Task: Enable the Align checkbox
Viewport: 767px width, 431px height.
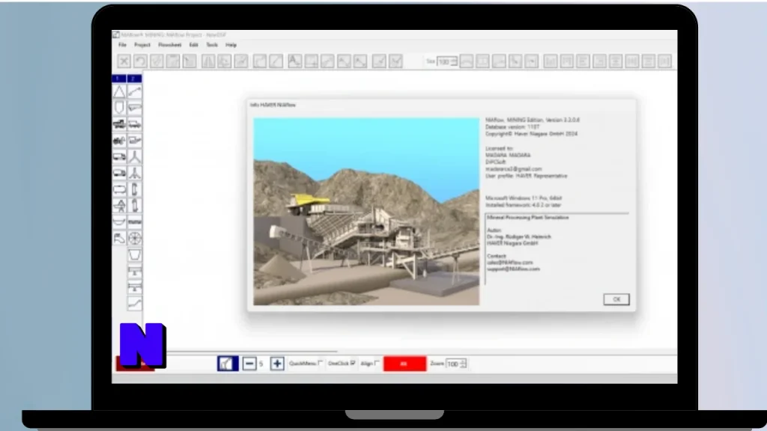Action: click(x=377, y=363)
